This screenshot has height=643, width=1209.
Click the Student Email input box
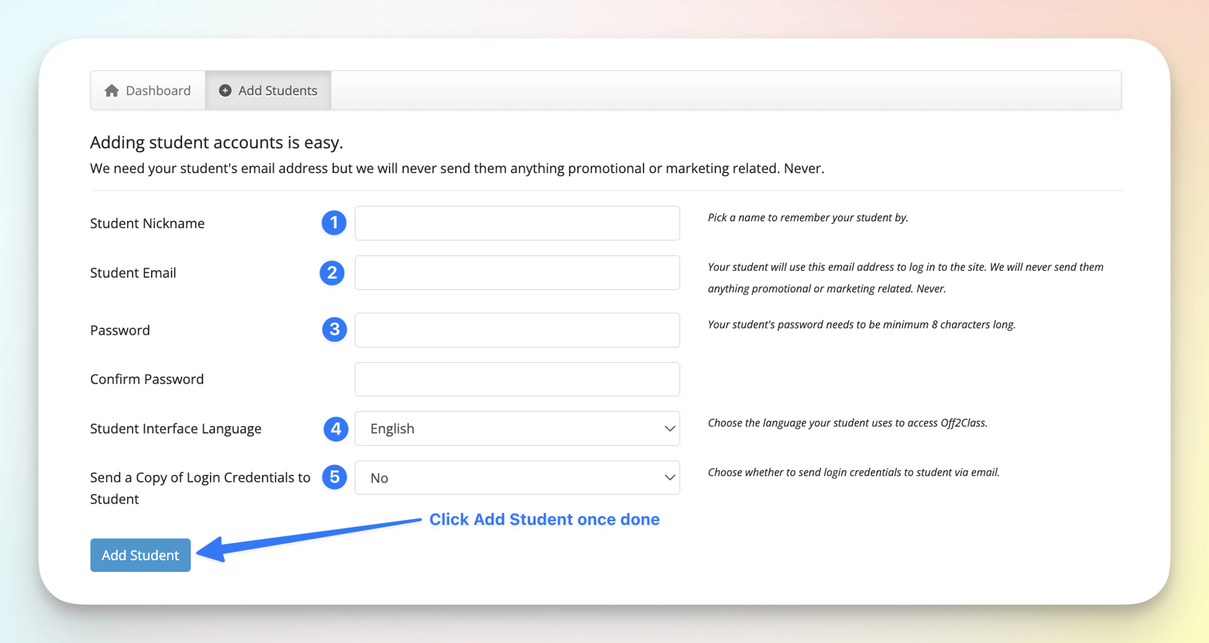pos(517,273)
